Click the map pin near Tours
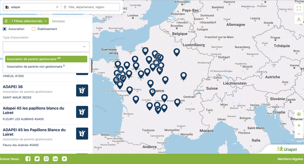Screen dimensions: 304x164 click(x=141, y=74)
